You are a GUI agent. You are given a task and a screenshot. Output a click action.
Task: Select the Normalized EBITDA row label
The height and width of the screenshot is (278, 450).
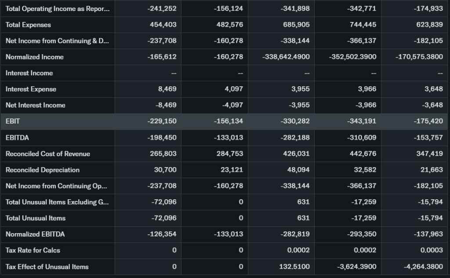[x=35, y=234]
